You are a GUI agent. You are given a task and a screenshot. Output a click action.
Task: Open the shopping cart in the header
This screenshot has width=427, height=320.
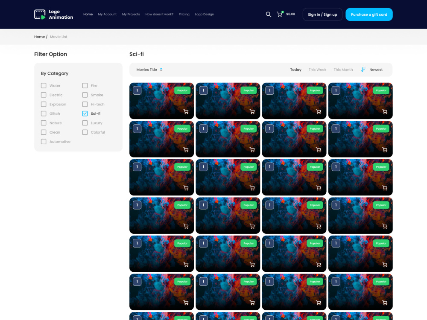click(x=280, y=14)
